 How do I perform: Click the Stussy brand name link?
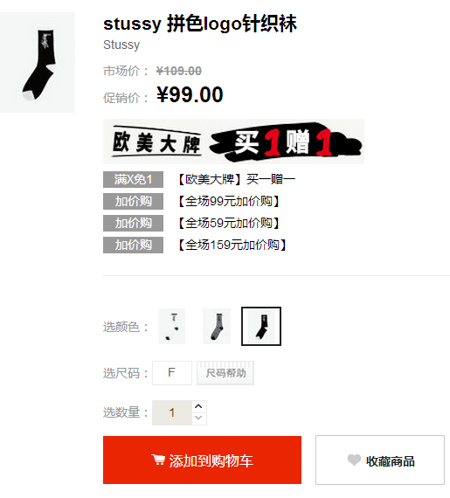coord(121,45)
